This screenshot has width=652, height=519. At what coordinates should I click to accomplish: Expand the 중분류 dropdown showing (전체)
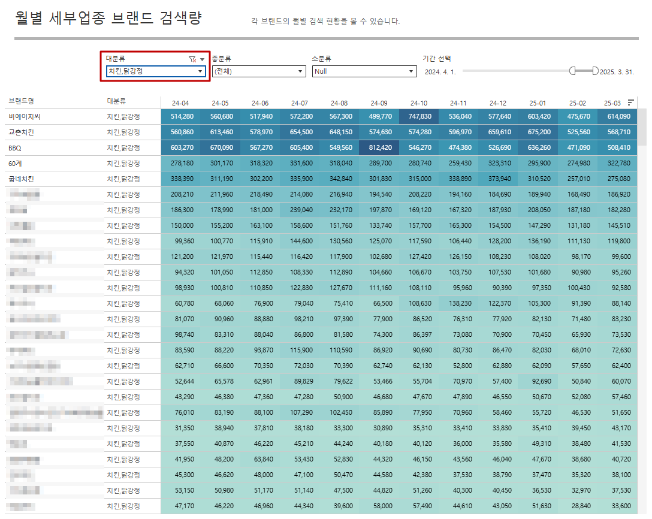(259, 71)
